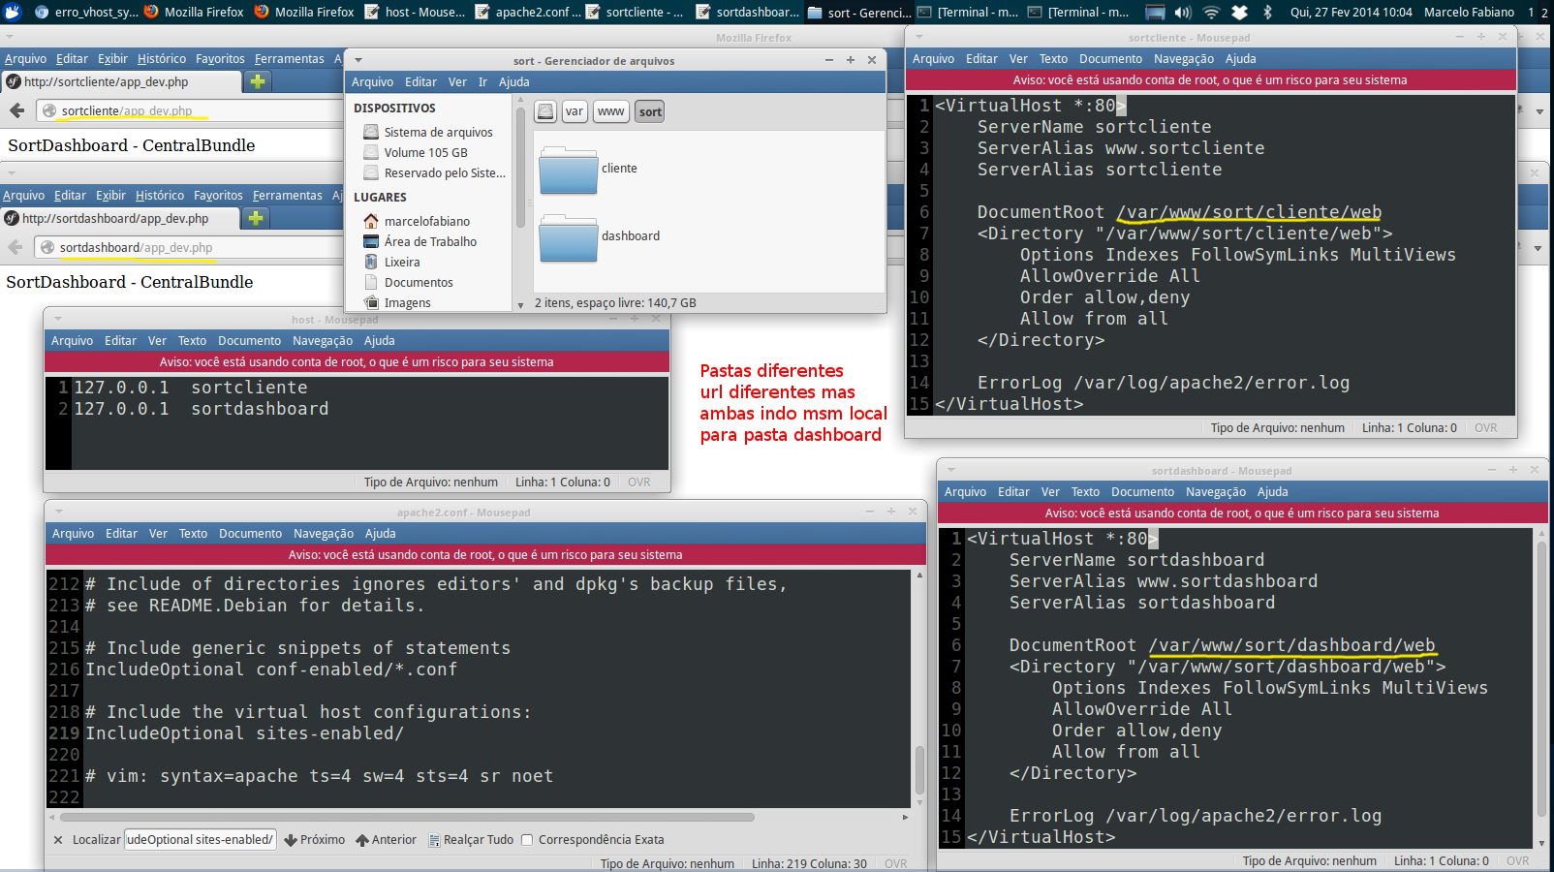Switch to apache2.conf window in the taskbar
The width and height of the screenshot is (1554, 872).
point(527,12)
